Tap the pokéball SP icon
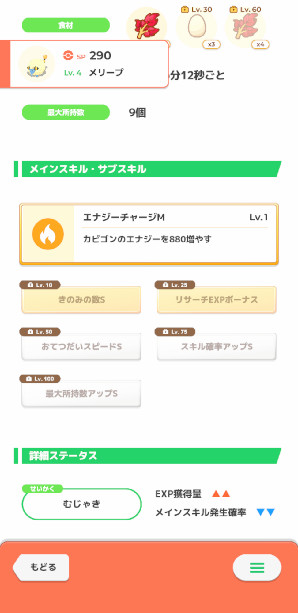298x613 pixels. 68,55
